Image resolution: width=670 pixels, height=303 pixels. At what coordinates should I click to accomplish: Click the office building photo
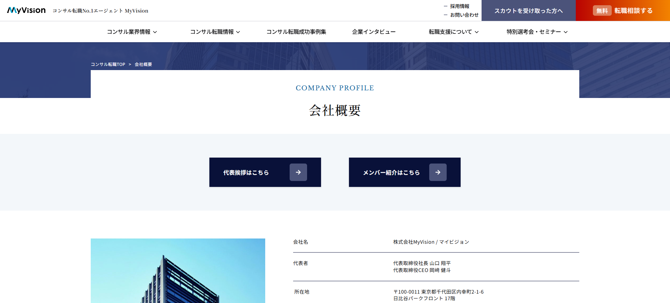click(178, 271)
